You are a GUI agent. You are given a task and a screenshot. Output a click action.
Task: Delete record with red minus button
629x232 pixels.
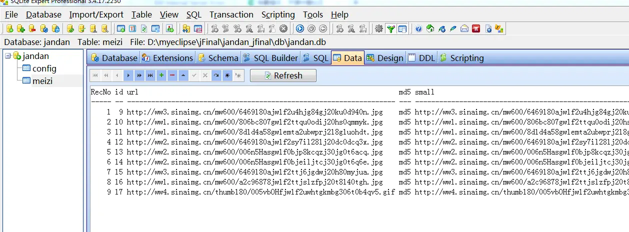click(x=172, y=75)
